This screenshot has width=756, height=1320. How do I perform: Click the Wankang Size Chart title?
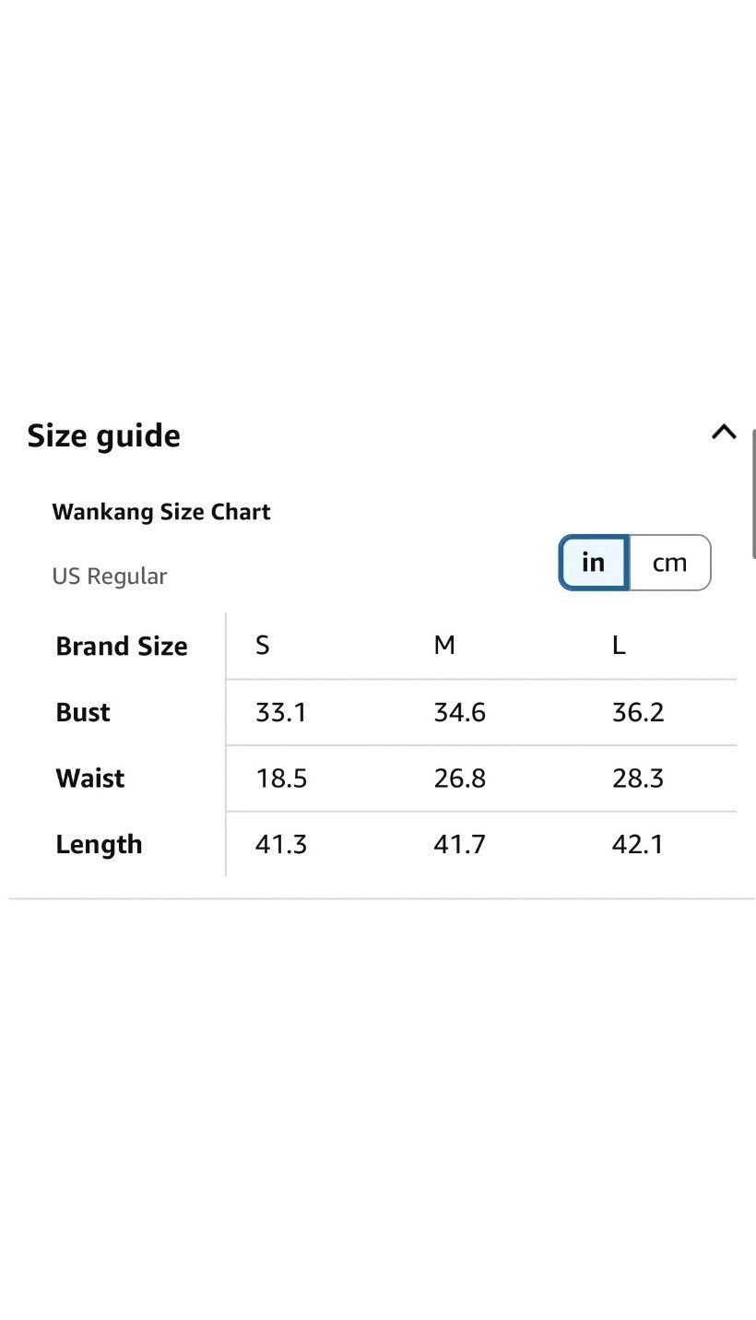(161, 512)
